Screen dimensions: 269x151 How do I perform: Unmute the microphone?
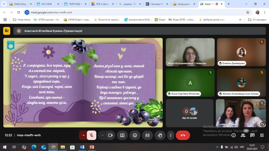point(91,135)
